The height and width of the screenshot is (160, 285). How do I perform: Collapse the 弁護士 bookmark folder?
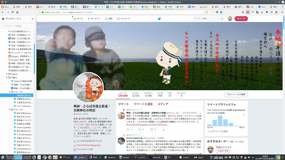[7, 78]
